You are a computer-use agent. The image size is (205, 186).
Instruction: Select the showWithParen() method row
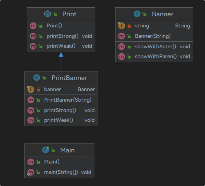click(x=154, y=56)
